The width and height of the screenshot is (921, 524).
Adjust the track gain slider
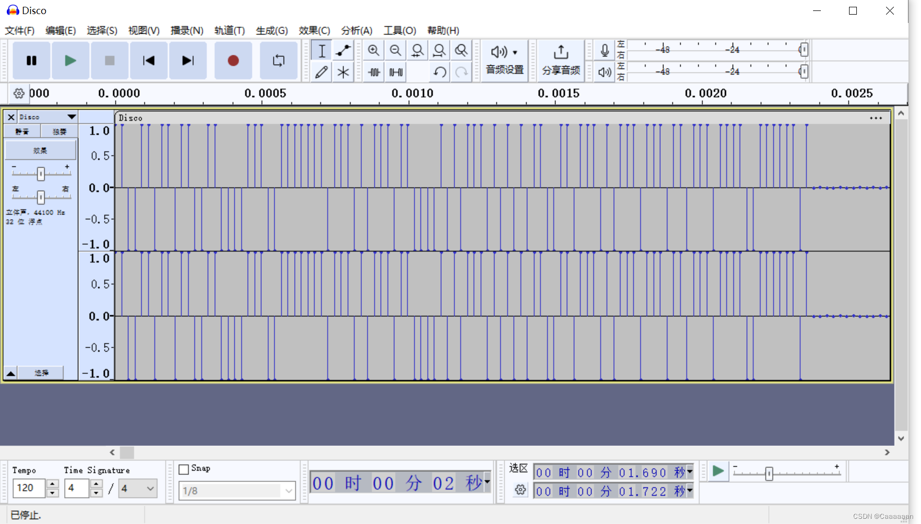41,173
